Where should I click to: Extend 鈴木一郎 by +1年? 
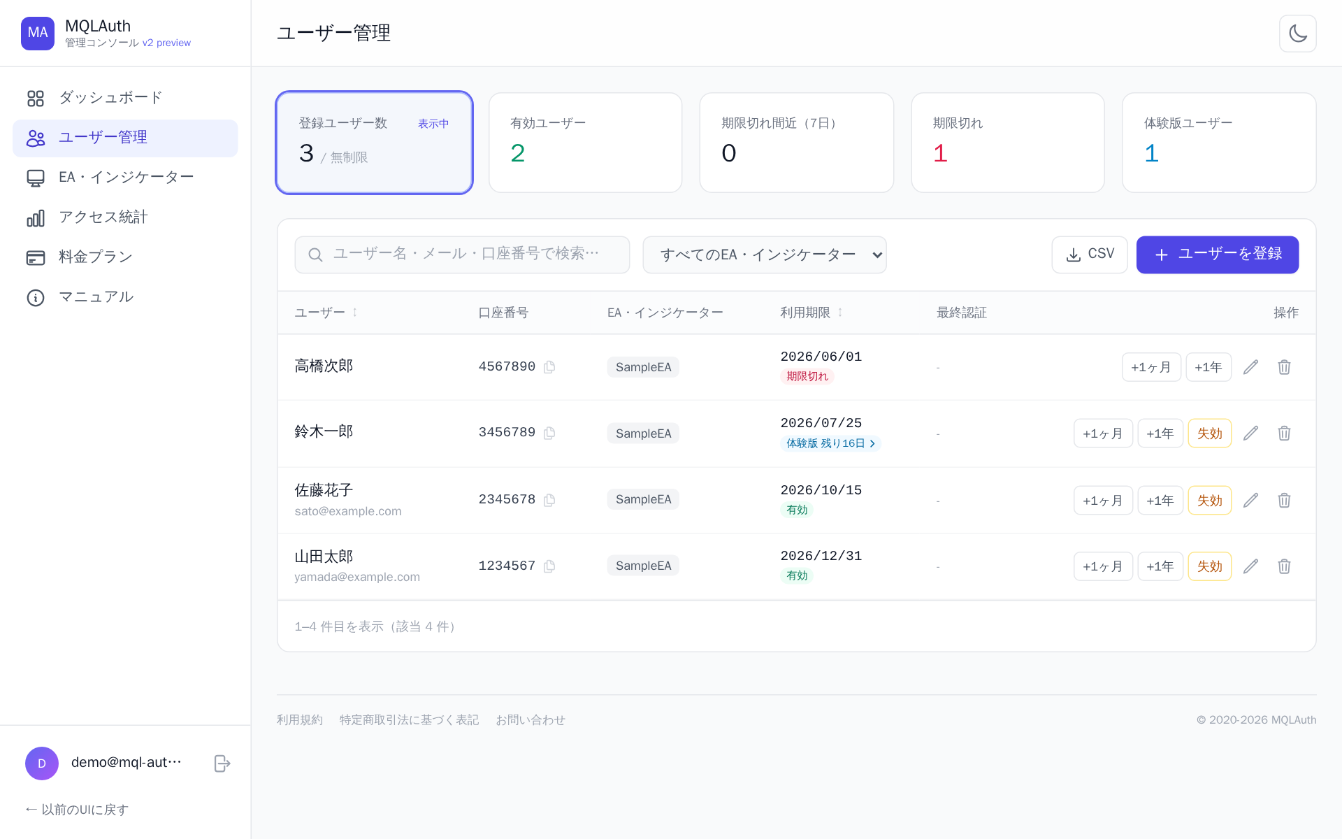click(x=1160, y=433)
